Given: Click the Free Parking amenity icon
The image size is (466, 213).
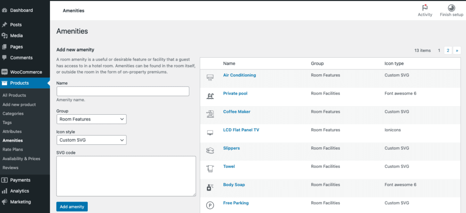Looking at the screenshot, I should tap(210, 205).
